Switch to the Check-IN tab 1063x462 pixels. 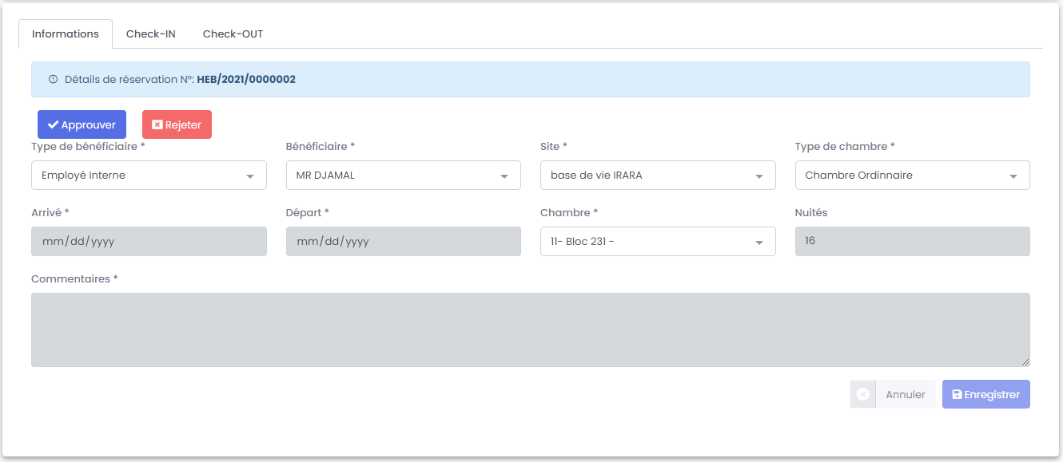pos(151,34)
